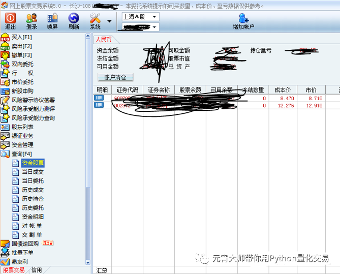Click the 账户清仓 button

[x=115, y=77]
